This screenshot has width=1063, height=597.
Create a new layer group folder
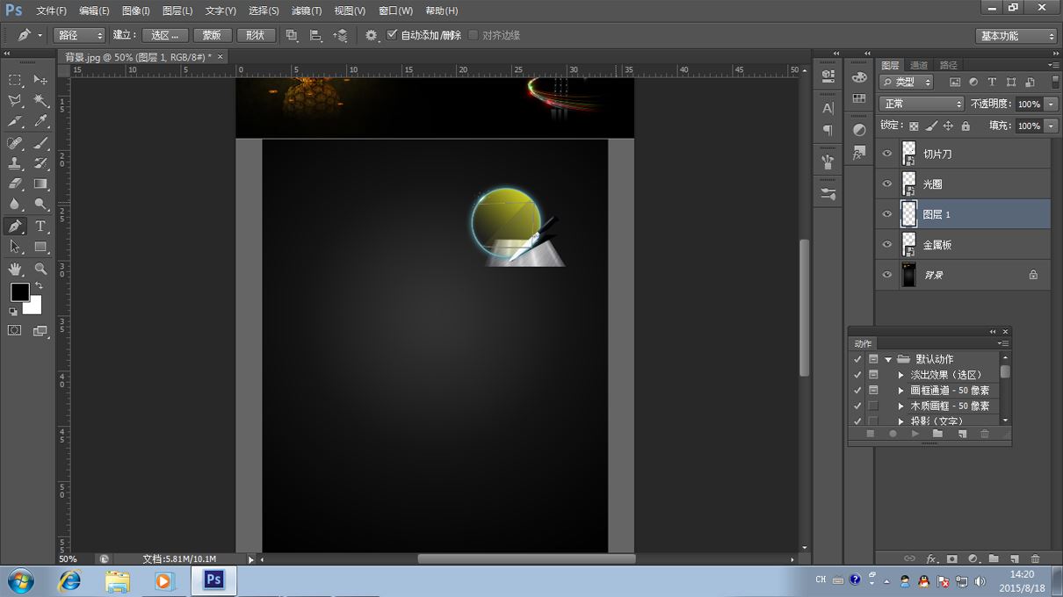(x=994, y=558)
